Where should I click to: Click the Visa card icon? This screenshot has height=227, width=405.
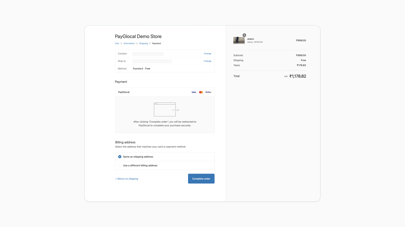pyautogui.click(x=194, y=92)
